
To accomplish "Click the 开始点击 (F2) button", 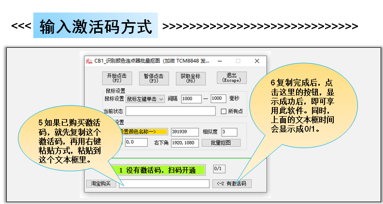I will coord(117,78).
